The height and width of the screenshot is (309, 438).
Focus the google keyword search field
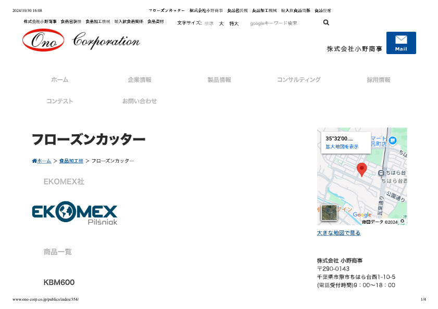click(283, 23)
